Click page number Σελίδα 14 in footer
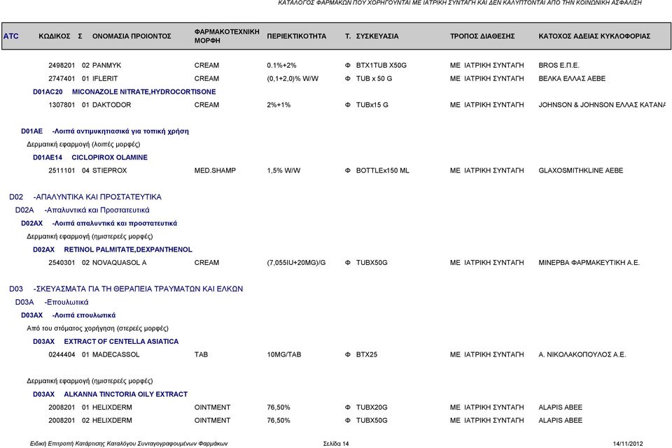This screenshot has width=672, height=448. click(x=336, y=444)
